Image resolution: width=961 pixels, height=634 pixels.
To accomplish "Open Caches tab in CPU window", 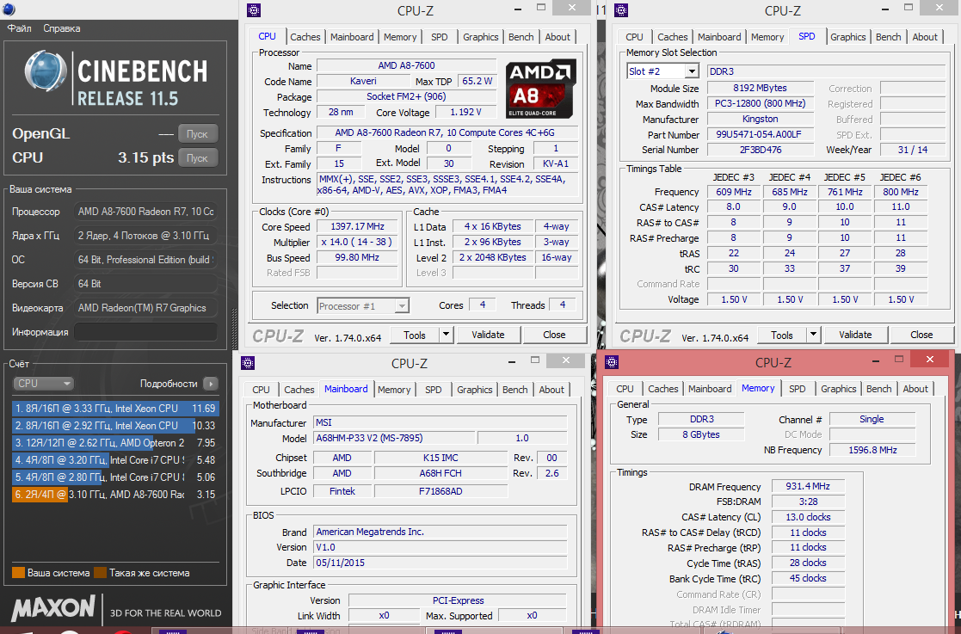I will (305, 37).
